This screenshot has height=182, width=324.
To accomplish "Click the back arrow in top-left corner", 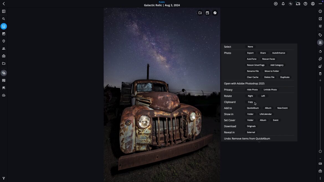I will (x=4, y=4).
